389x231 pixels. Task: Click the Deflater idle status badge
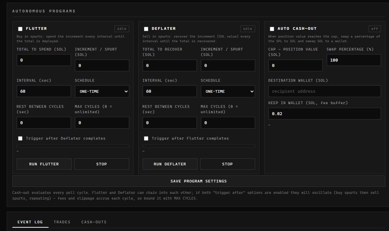[x=247, y=29]
